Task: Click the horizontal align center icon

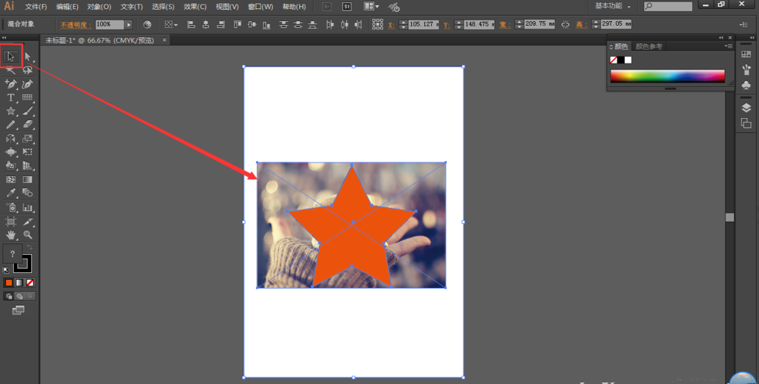Action: point(206,24)
